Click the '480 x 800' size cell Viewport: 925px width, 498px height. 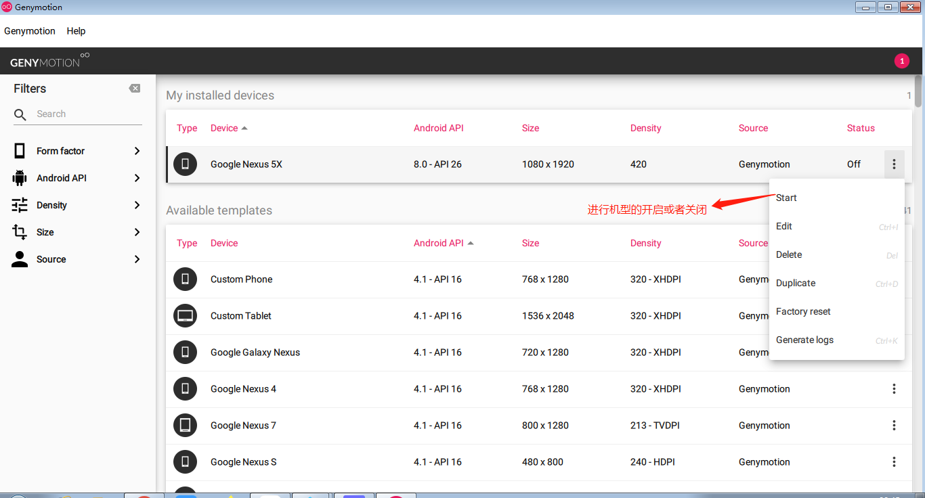542,461
